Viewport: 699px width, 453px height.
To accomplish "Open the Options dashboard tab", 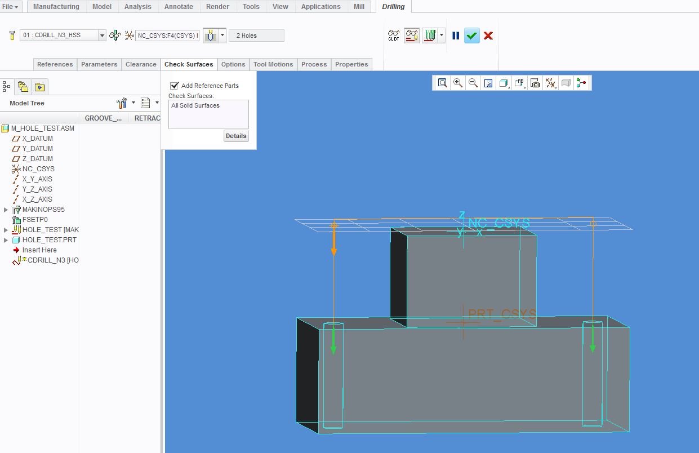I will tap(233, 64).
